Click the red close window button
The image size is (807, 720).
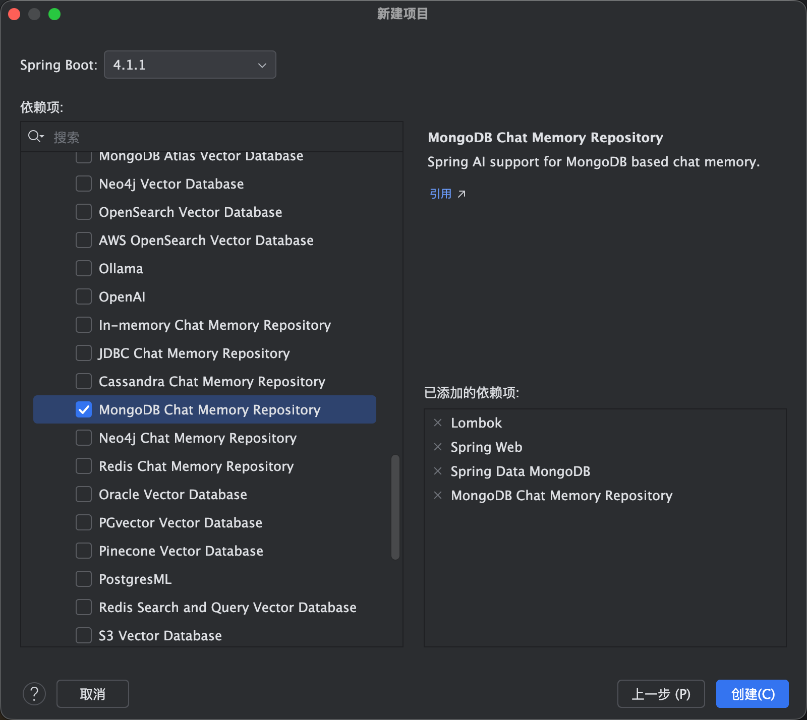[x=14, y=14]
